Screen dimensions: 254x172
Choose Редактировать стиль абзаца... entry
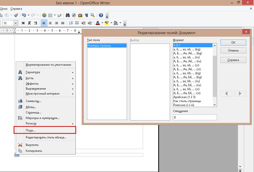tap(48, 137)
